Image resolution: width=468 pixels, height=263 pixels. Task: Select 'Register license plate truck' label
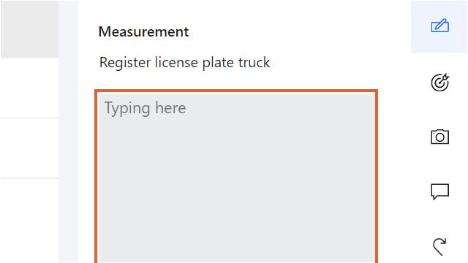click(x=184, y=63)
